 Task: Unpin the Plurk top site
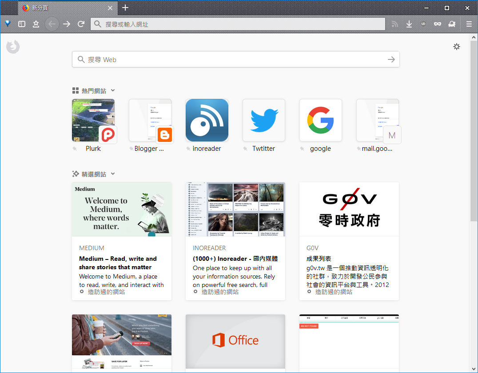point(74,149)
